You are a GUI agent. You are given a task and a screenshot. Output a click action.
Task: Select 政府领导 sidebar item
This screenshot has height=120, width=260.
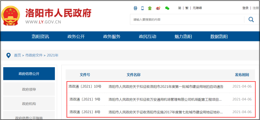coord(29,89)
